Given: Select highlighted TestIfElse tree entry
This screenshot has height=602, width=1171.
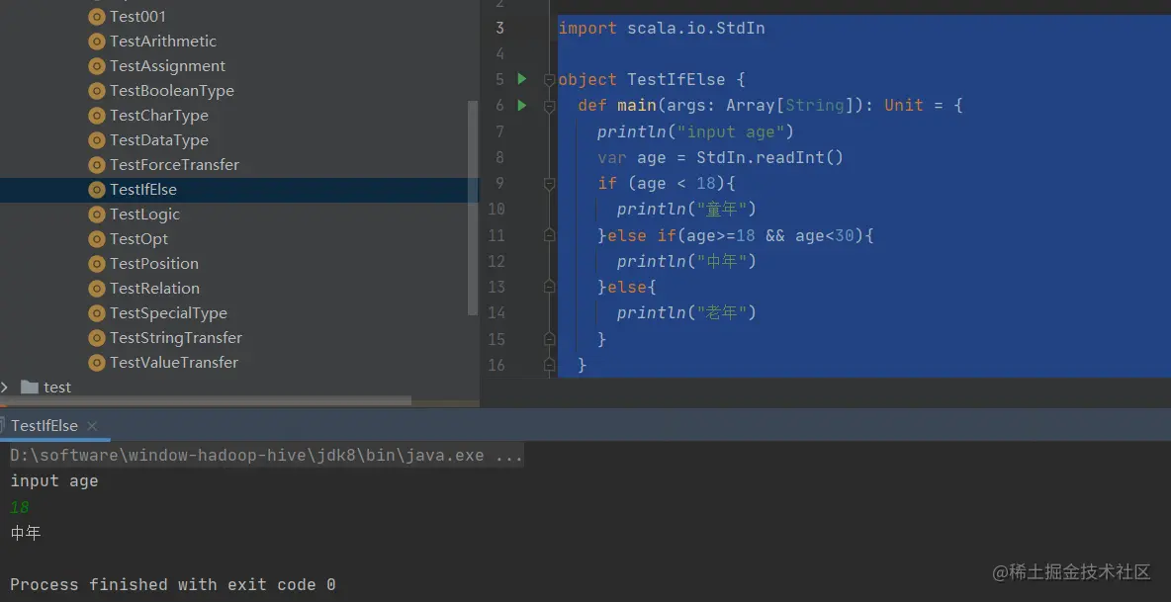Looking at the screenshot, I should click(x=143, y=190).
